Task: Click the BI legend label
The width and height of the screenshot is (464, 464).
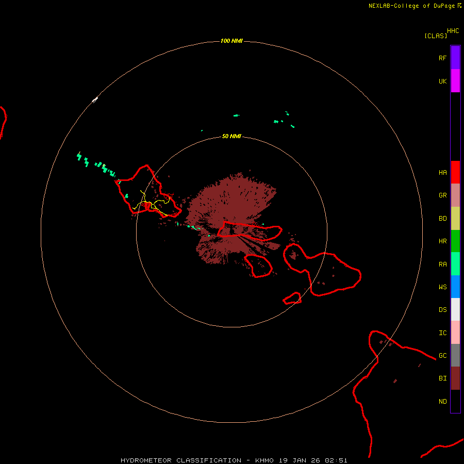Action: tap(442, 378)
